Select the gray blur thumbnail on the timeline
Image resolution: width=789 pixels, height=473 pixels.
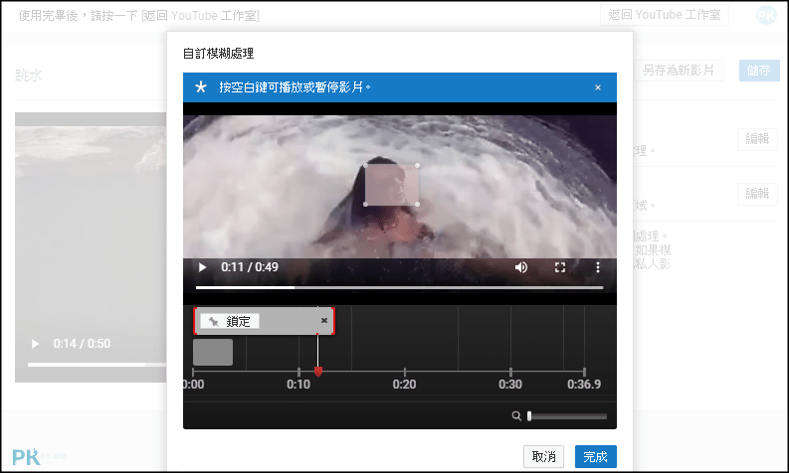(x=213, y=352)
